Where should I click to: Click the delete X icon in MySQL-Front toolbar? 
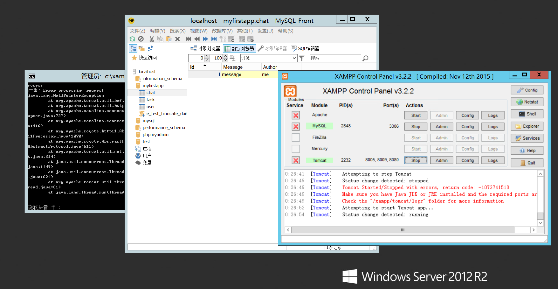tap(177, 39)
